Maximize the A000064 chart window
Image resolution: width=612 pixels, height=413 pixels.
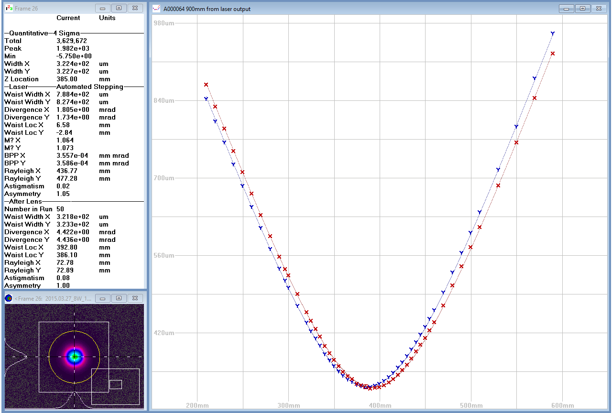tap(582, 9)
